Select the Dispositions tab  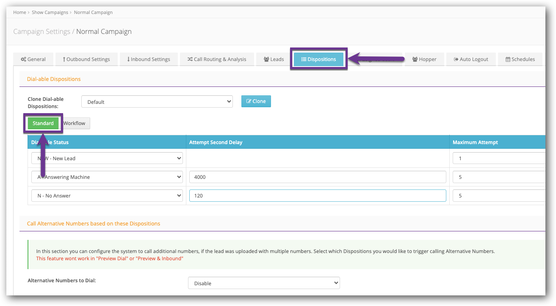tap(318, 59)
